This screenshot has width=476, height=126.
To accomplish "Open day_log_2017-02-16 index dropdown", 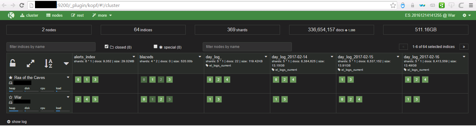I will click(x=464, y=57).
